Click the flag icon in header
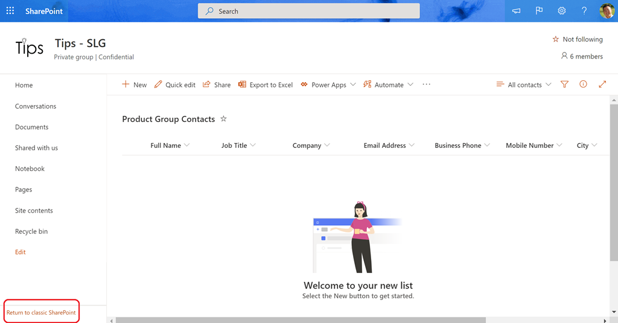This screenshot has height=323, width=618. (539, 11)
